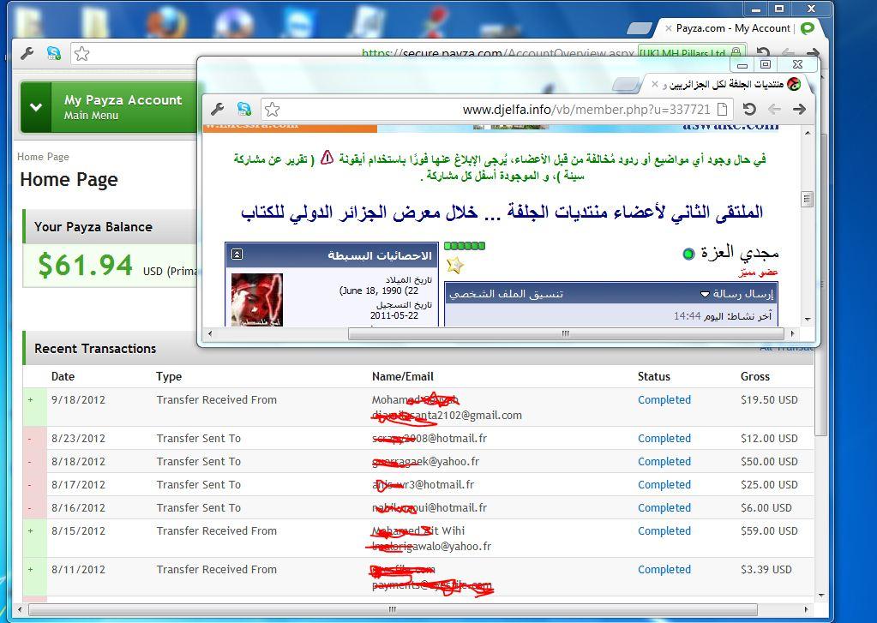Open Completed status of the $59.00 transaction

pos(664,531)
